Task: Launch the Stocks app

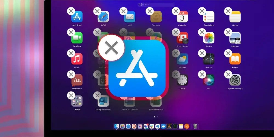Action: click(x=209, y=59)
